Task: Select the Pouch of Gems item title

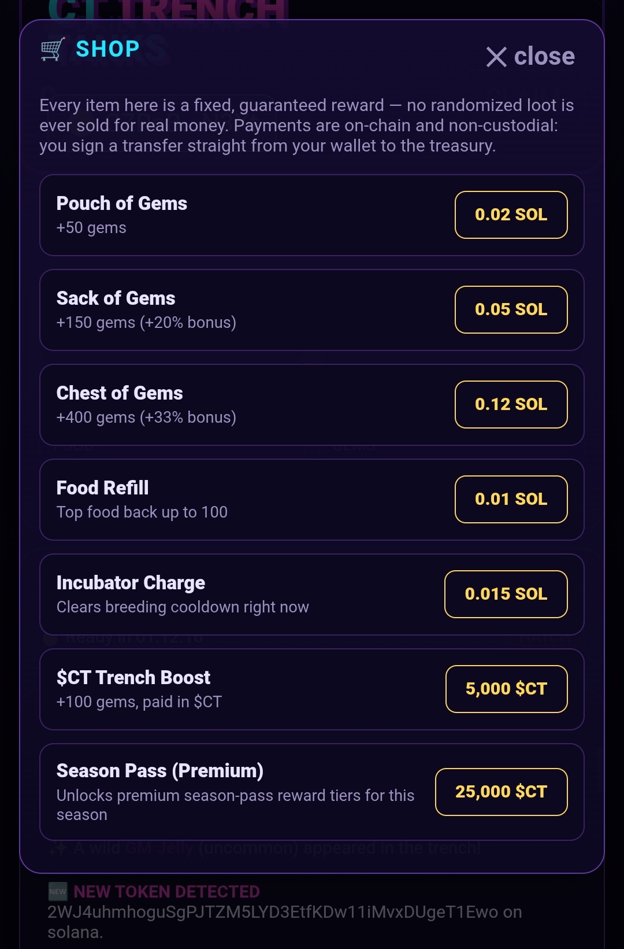Action: pos(122,204)
